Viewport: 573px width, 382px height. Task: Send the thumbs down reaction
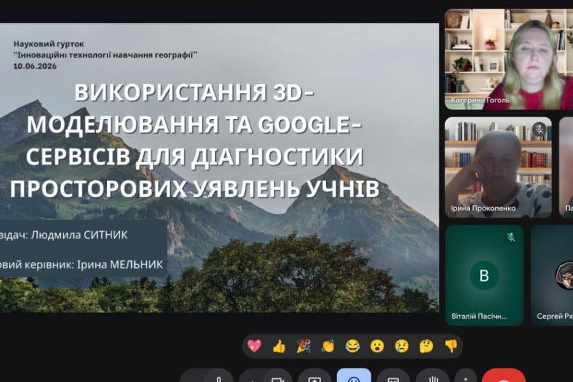(x=451, y=346)
